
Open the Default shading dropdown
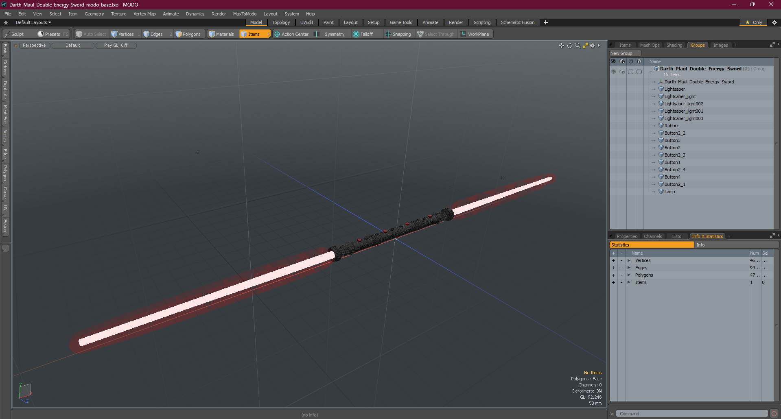click(72, 46)
